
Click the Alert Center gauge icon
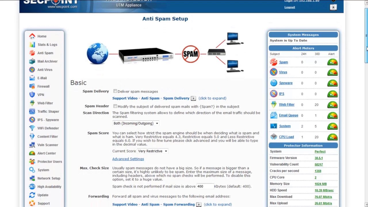(x=32, y=153)
